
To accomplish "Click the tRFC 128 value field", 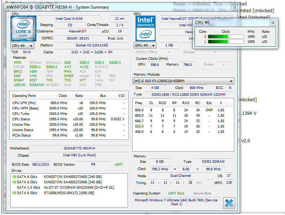I will pos(229,183).
